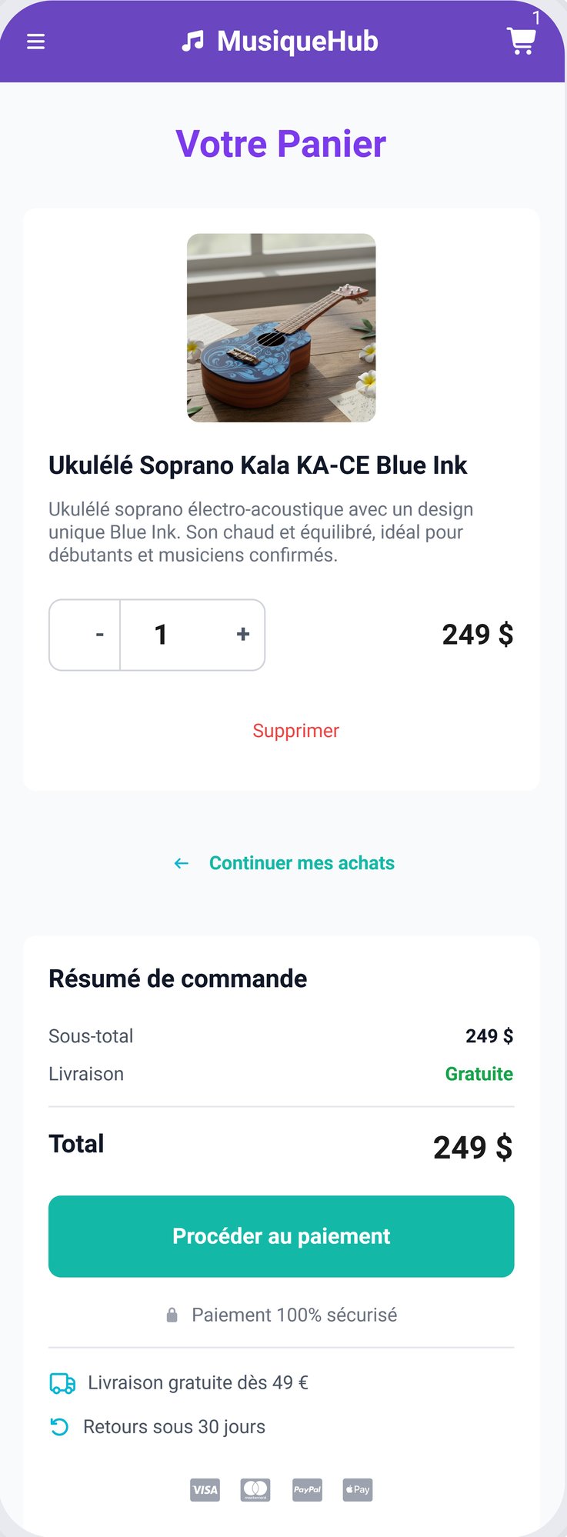Open the shopping cart icon
Viewport: 567px width, 1537px height.
pyautogui.click(x=522, y=42)
